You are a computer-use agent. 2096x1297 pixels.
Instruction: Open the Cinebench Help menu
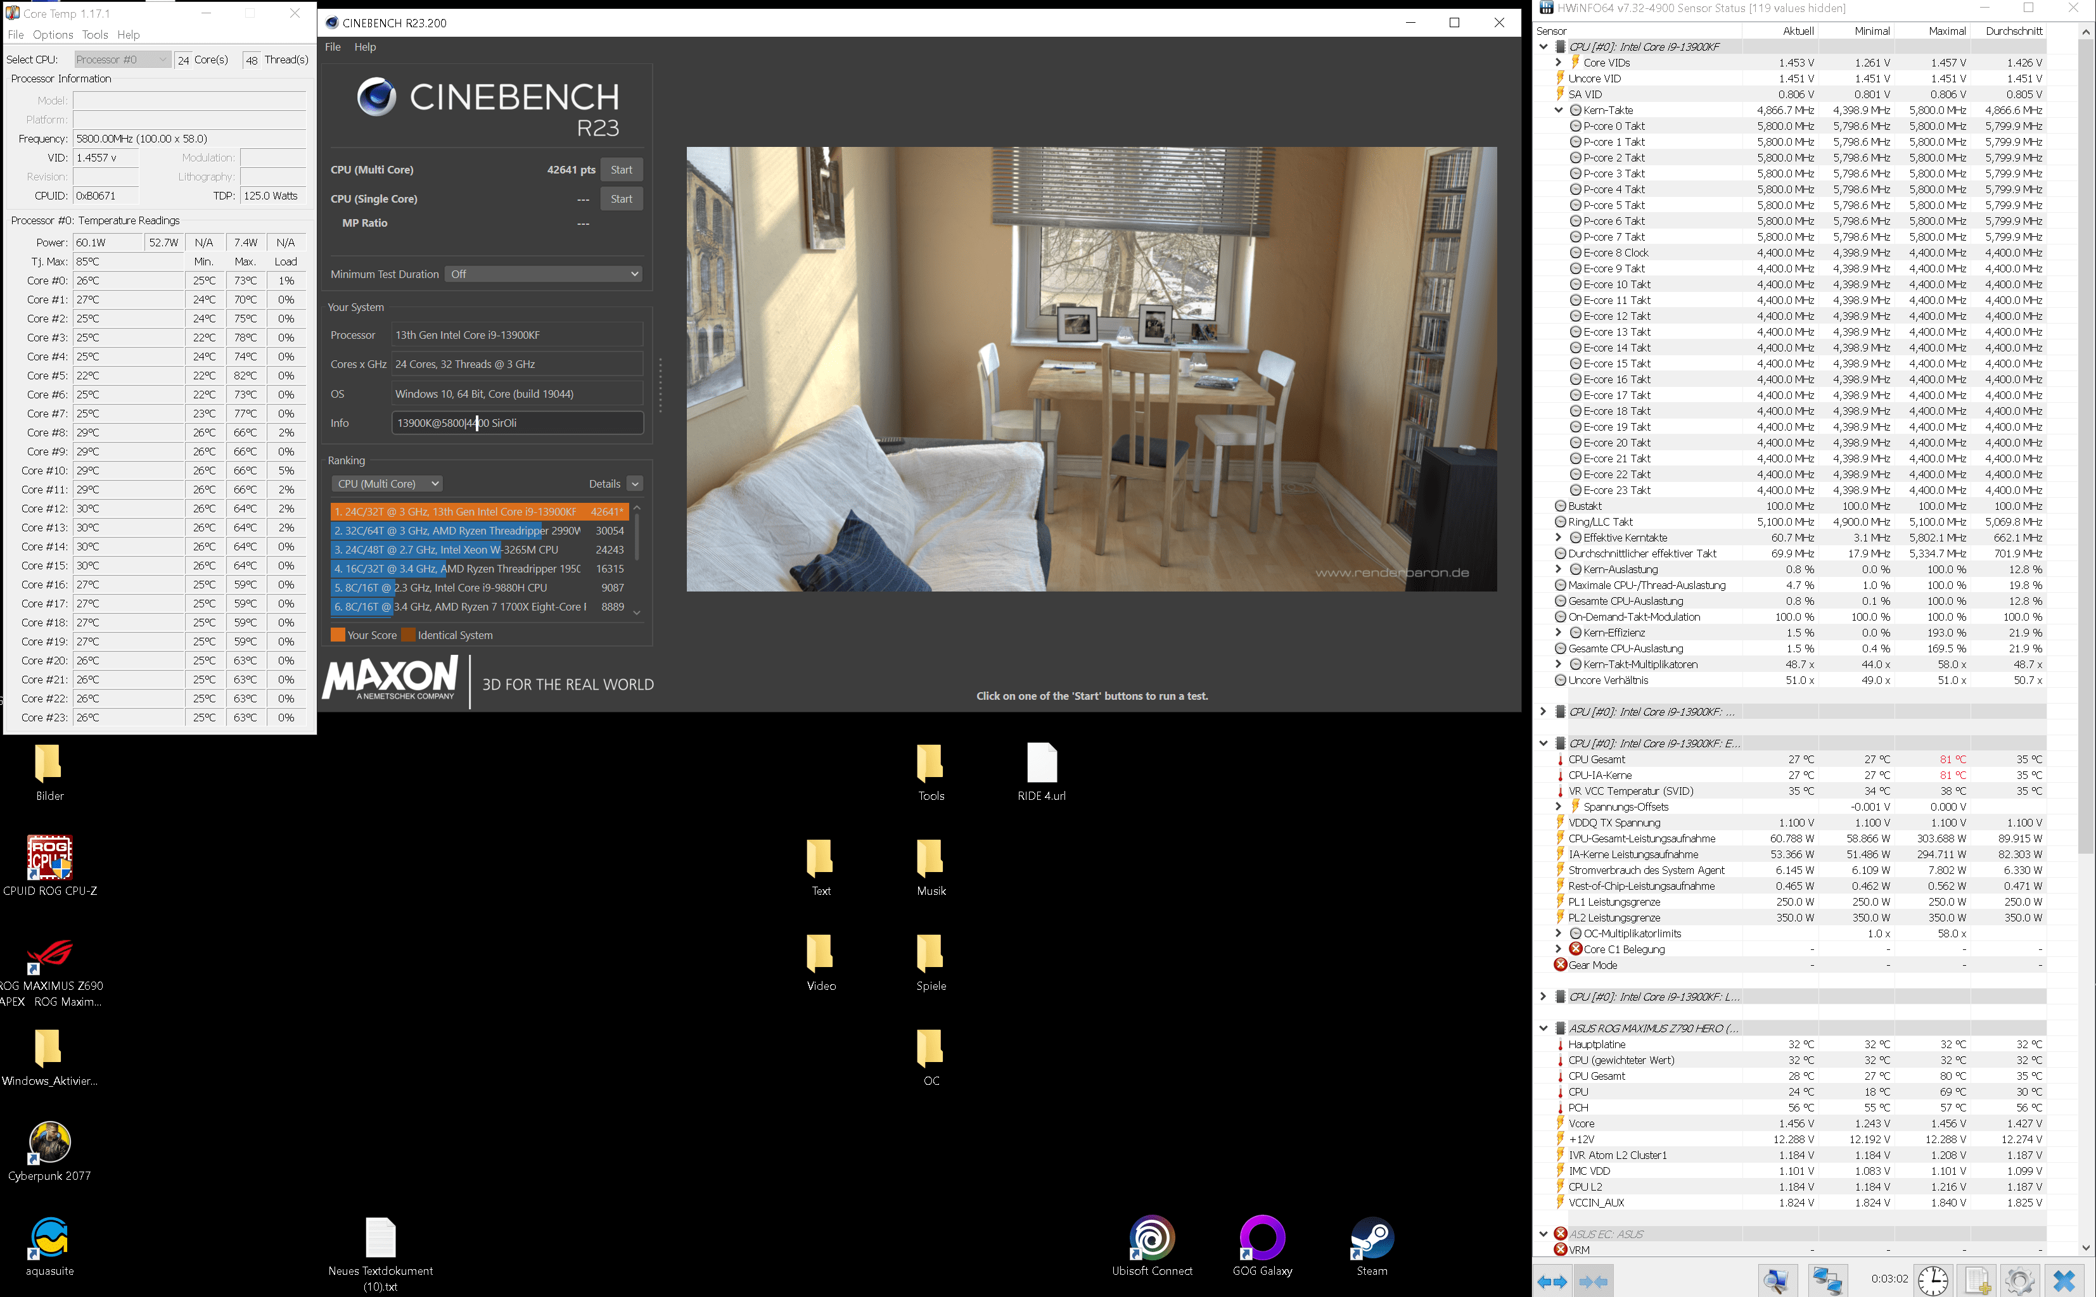(364, 47)
